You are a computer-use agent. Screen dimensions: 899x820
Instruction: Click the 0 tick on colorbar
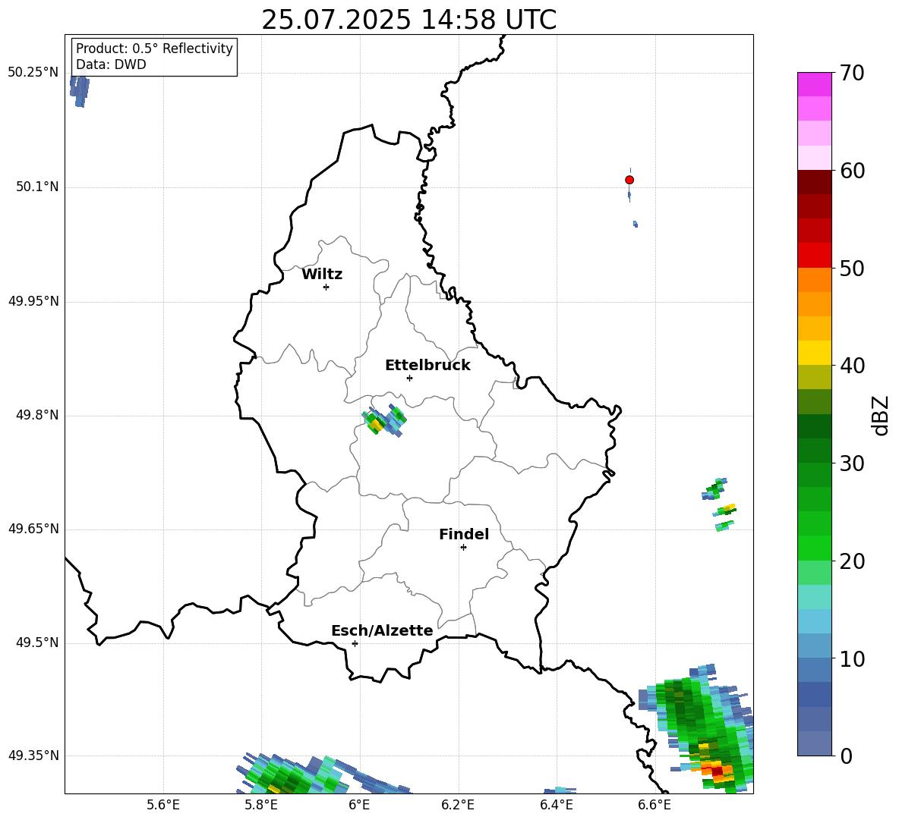point(846,756)
